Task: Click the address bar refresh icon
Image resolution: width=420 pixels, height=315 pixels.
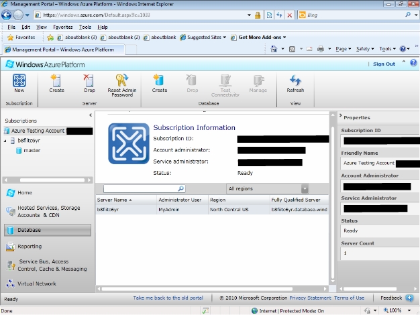Action: pyautogui.click(x=279, y=15)
